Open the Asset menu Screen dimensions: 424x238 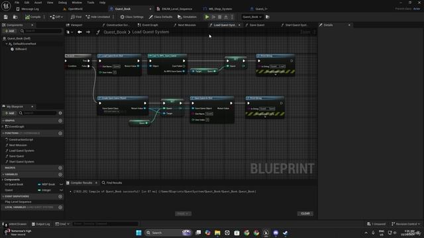pyautogui.click(x=38, y=3)
